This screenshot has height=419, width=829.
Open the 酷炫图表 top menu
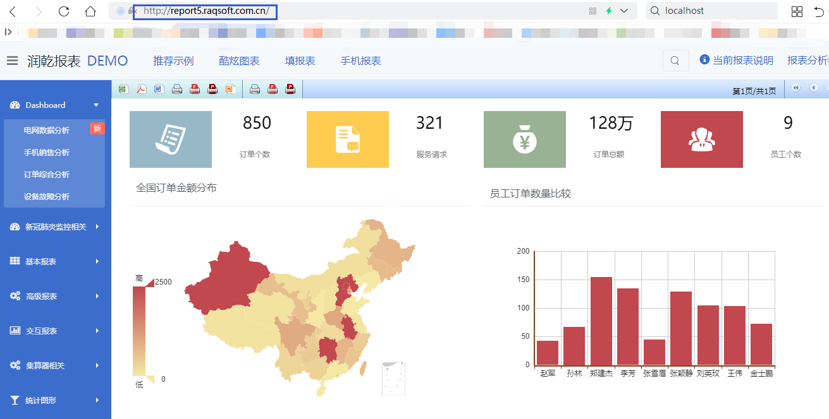(239, 61)
